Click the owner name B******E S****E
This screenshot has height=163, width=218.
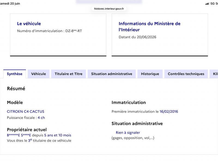19,135
